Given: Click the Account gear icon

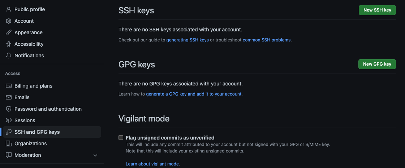Looking at the screenshot, I should pos(9,21).
